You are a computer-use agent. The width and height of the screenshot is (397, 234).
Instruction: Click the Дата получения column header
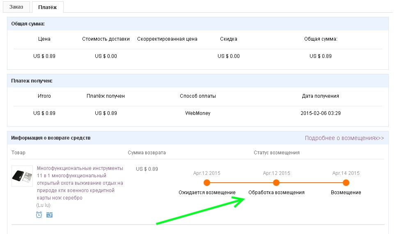[x=321, y=96]
